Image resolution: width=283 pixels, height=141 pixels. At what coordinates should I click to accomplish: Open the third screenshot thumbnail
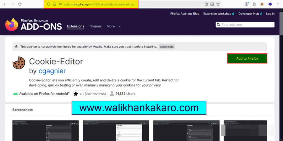pos(187,131)
